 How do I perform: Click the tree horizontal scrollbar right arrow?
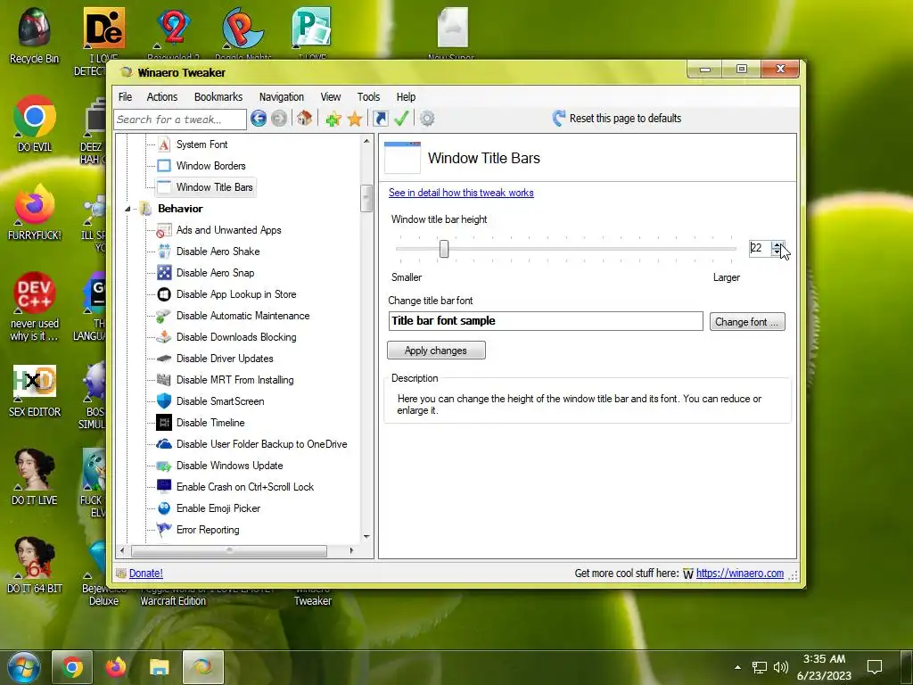351,550
